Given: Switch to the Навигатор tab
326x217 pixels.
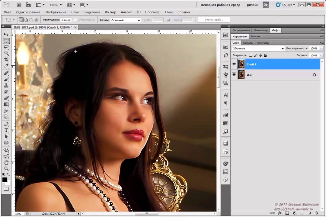Looking at the screenshot, I should click(x=260, y=30).
